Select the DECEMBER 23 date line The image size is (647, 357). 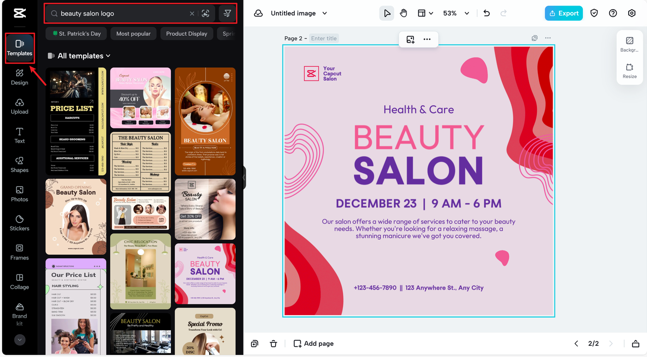coord(419,203)
